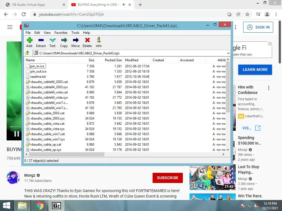Click the muted volume tray icon

[x=256, y=206]
